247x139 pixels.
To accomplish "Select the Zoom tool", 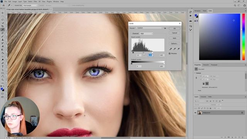I will [3, 80].
